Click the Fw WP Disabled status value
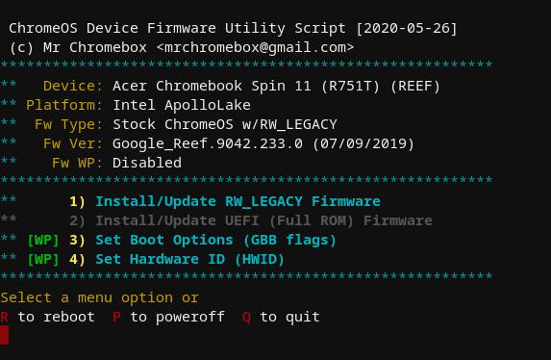This screenshot has width=551, height=360. pos(147,163)
